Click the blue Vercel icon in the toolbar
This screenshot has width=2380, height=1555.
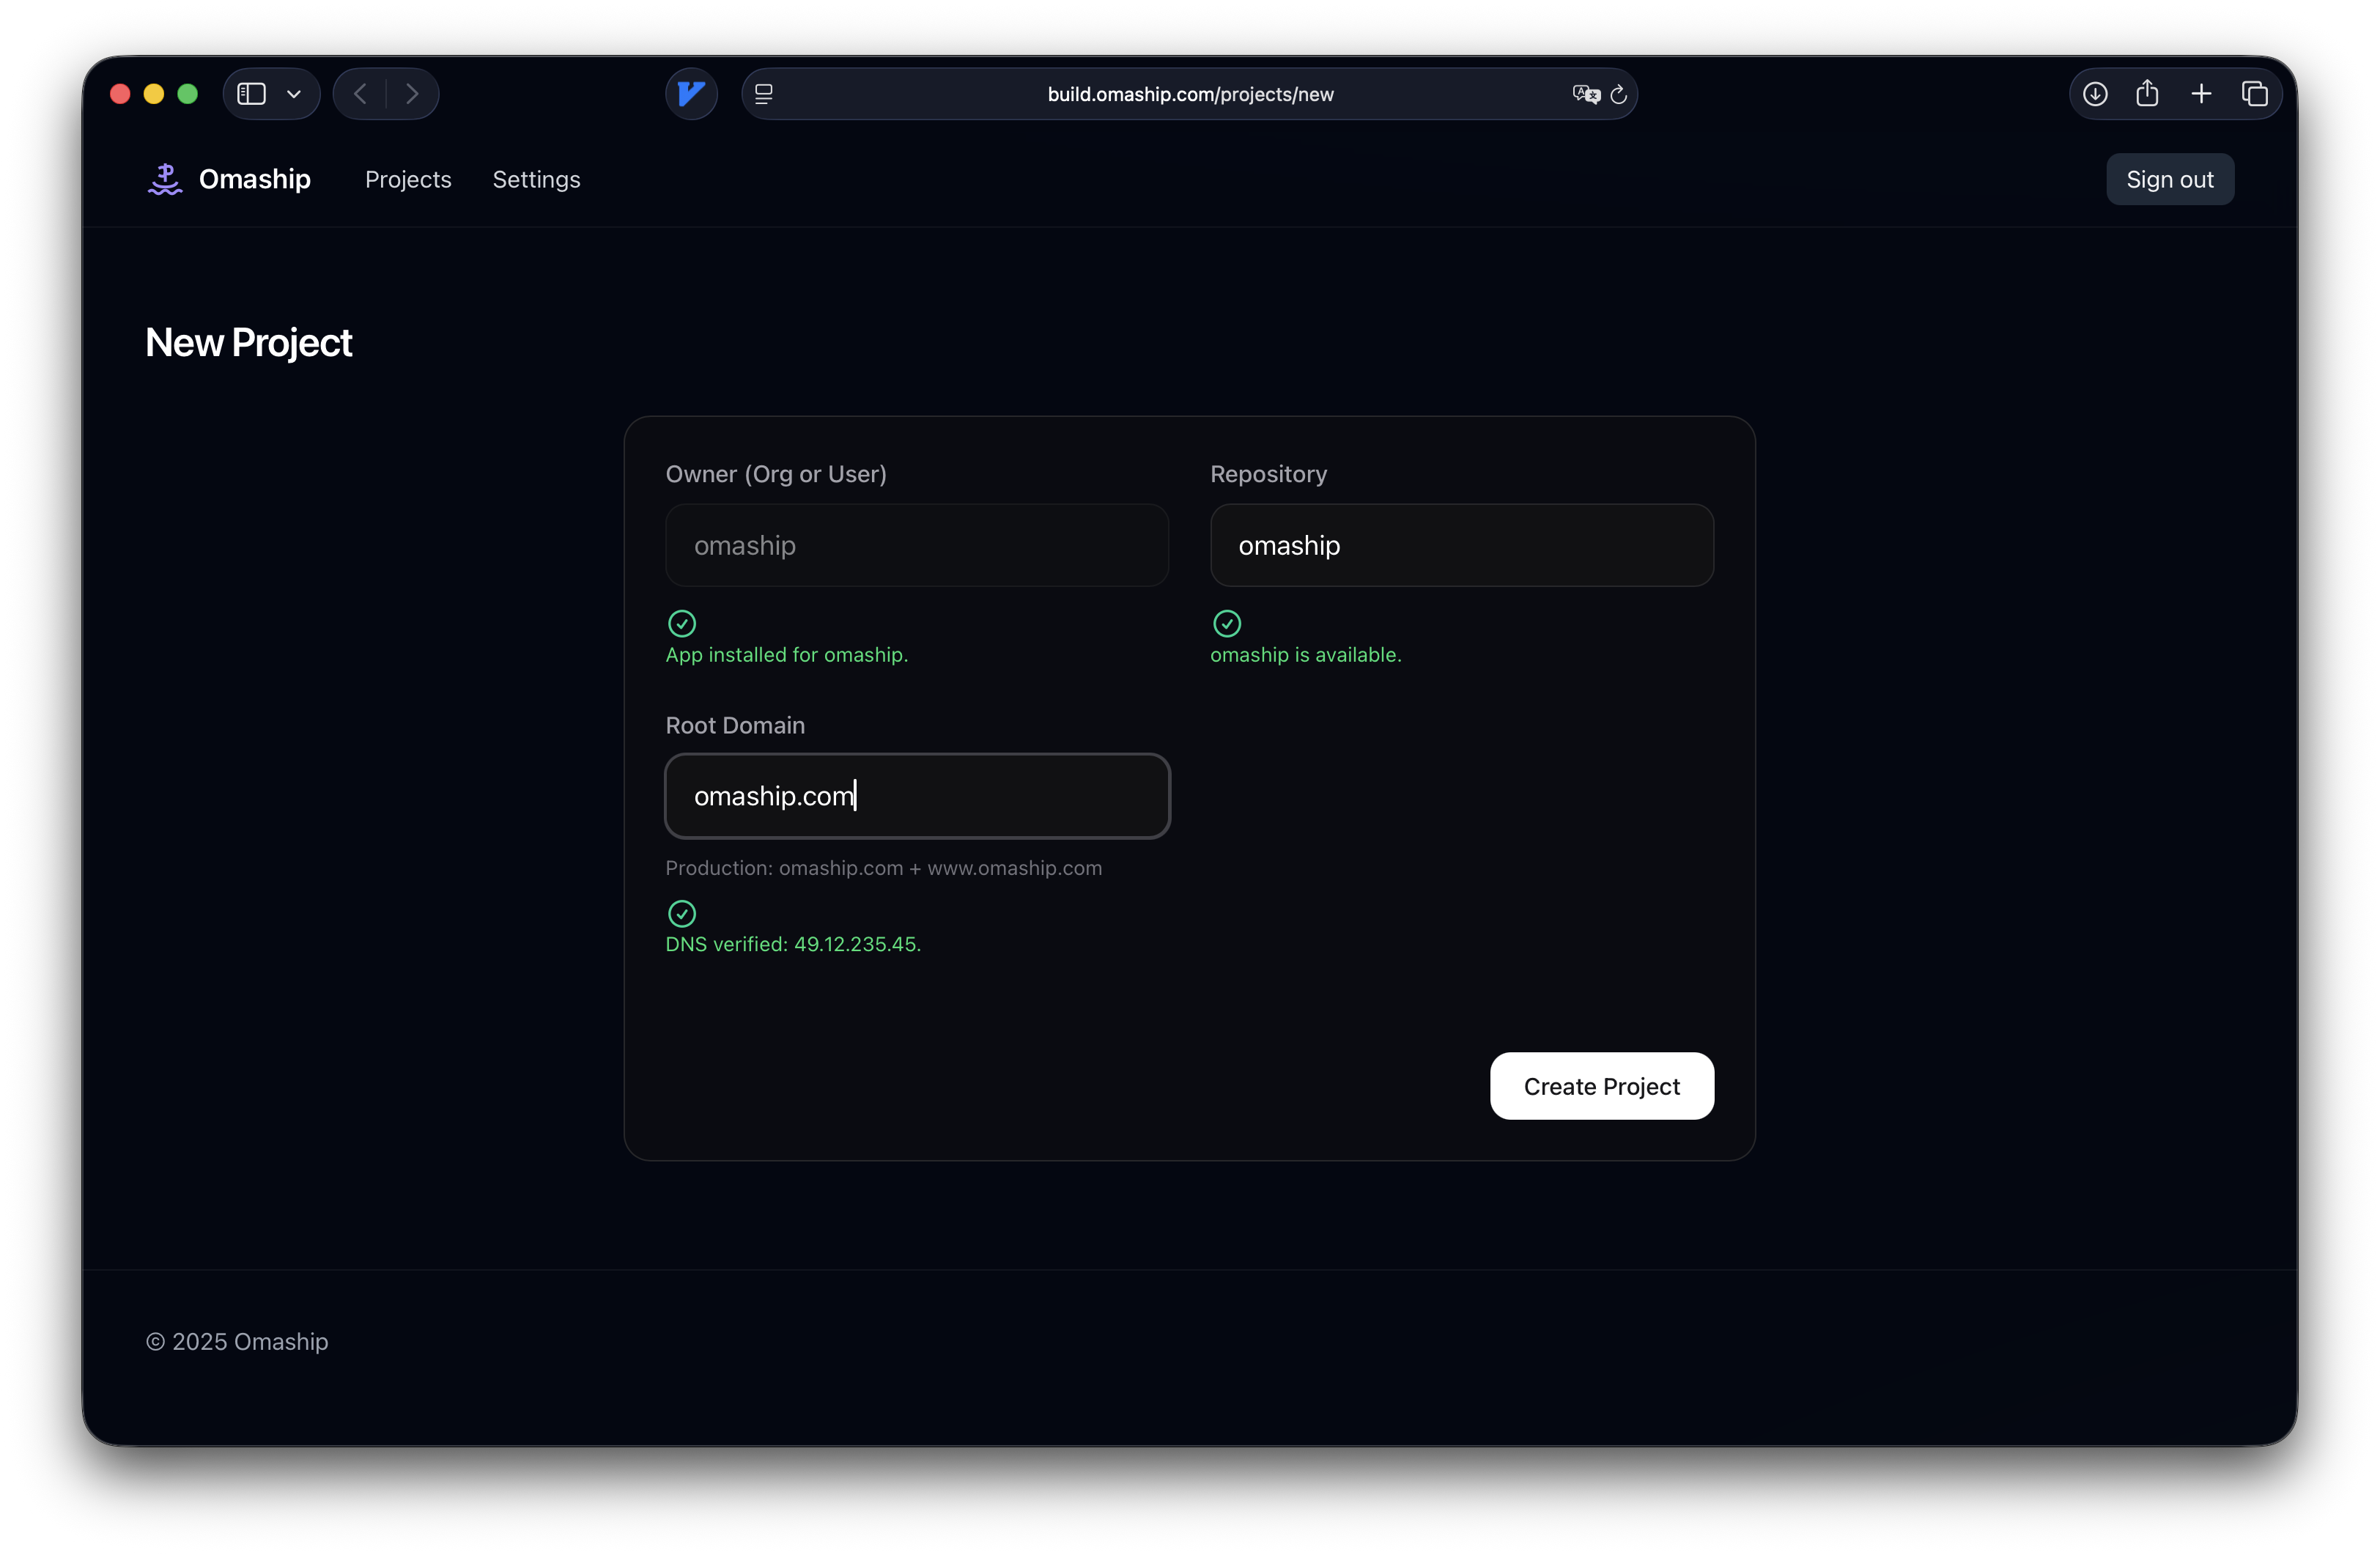(x=691, y=93)
